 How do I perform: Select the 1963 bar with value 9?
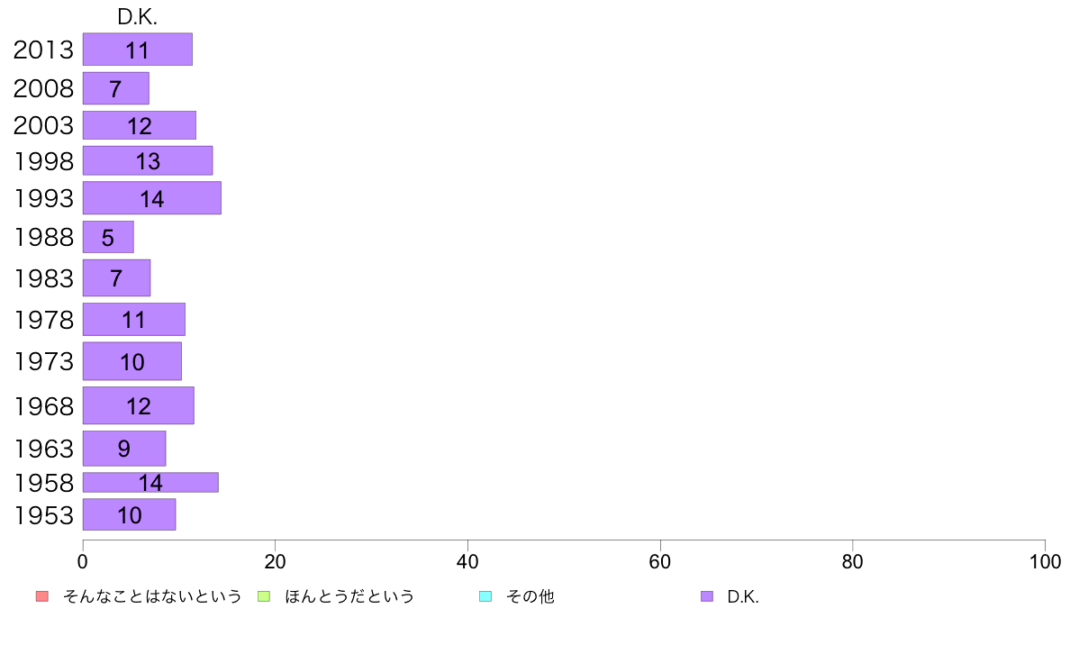[x=124, y=448]
